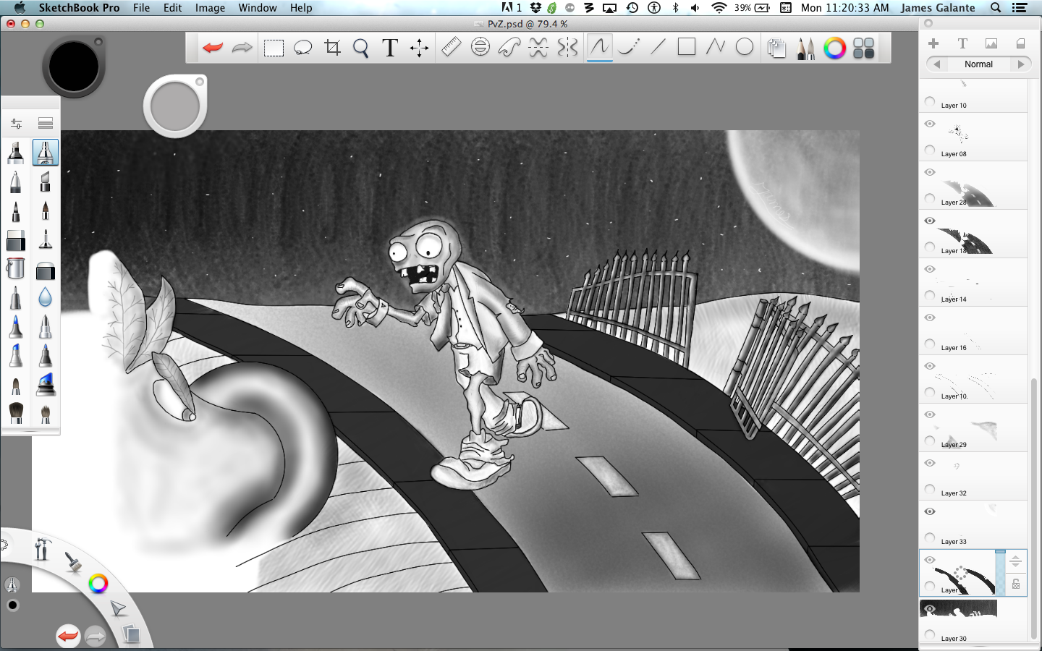Open the lagoon color wheel
Screen dimensions: 1042x651
point(98,584)
